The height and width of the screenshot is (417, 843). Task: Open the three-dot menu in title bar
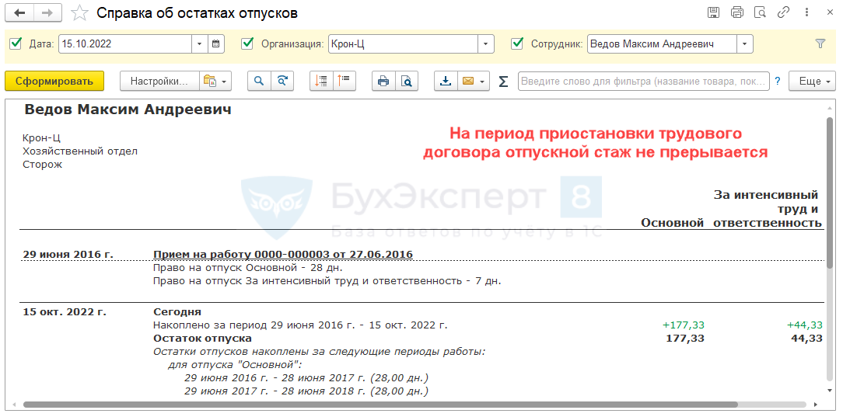[806, 13]
